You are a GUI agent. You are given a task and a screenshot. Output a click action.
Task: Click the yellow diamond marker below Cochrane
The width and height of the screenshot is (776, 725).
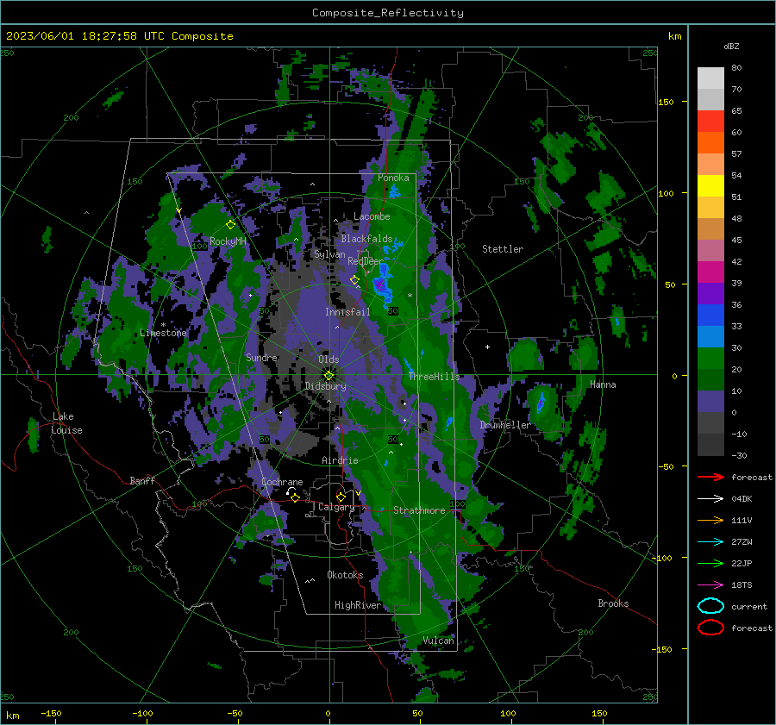tap(295, 498)
